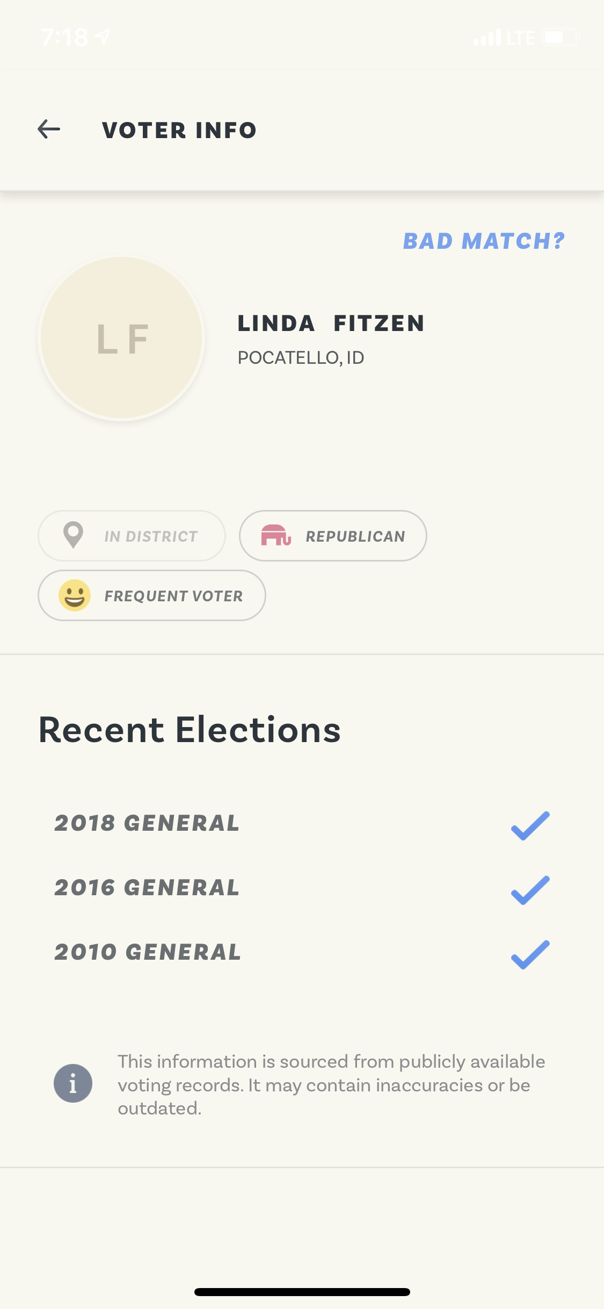
Task: Tap the 2018 General checkmark
Action: (530, 825)
